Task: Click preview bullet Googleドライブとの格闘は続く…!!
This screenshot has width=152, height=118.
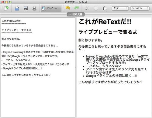Action: [111, 76]
